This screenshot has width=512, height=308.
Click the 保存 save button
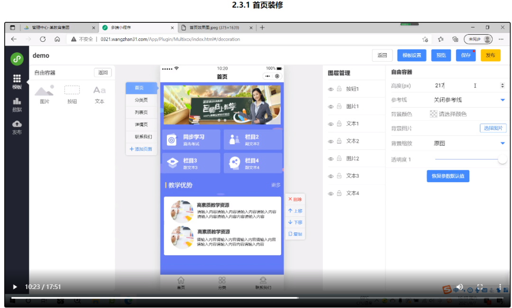click(466, 55)
